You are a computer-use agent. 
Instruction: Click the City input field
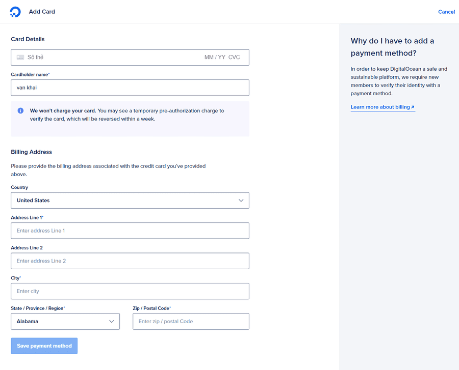pyautogui.click(x=130, y=291)
